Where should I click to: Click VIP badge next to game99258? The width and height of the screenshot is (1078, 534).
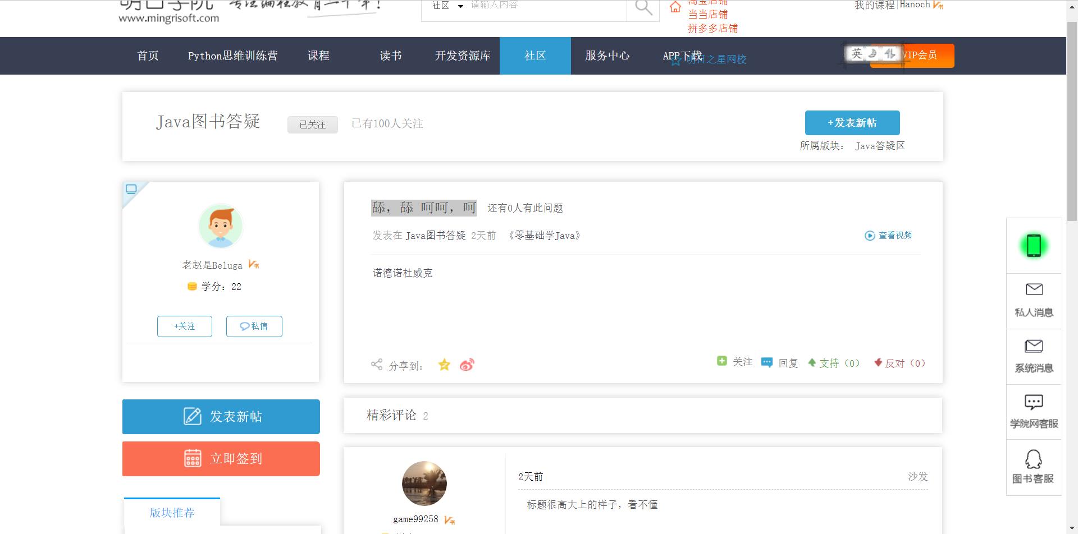[x=449, y=520]
